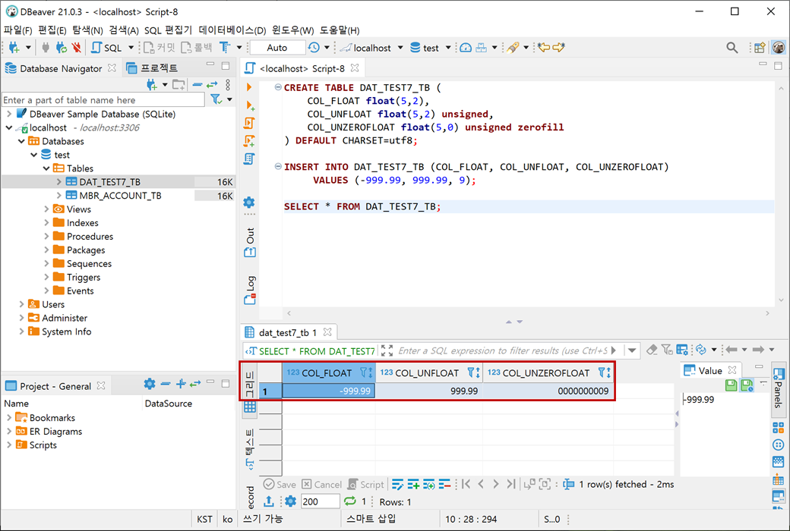
Task: Click Edit cell value icon in bottom toolbar
Action: (397, 485)
